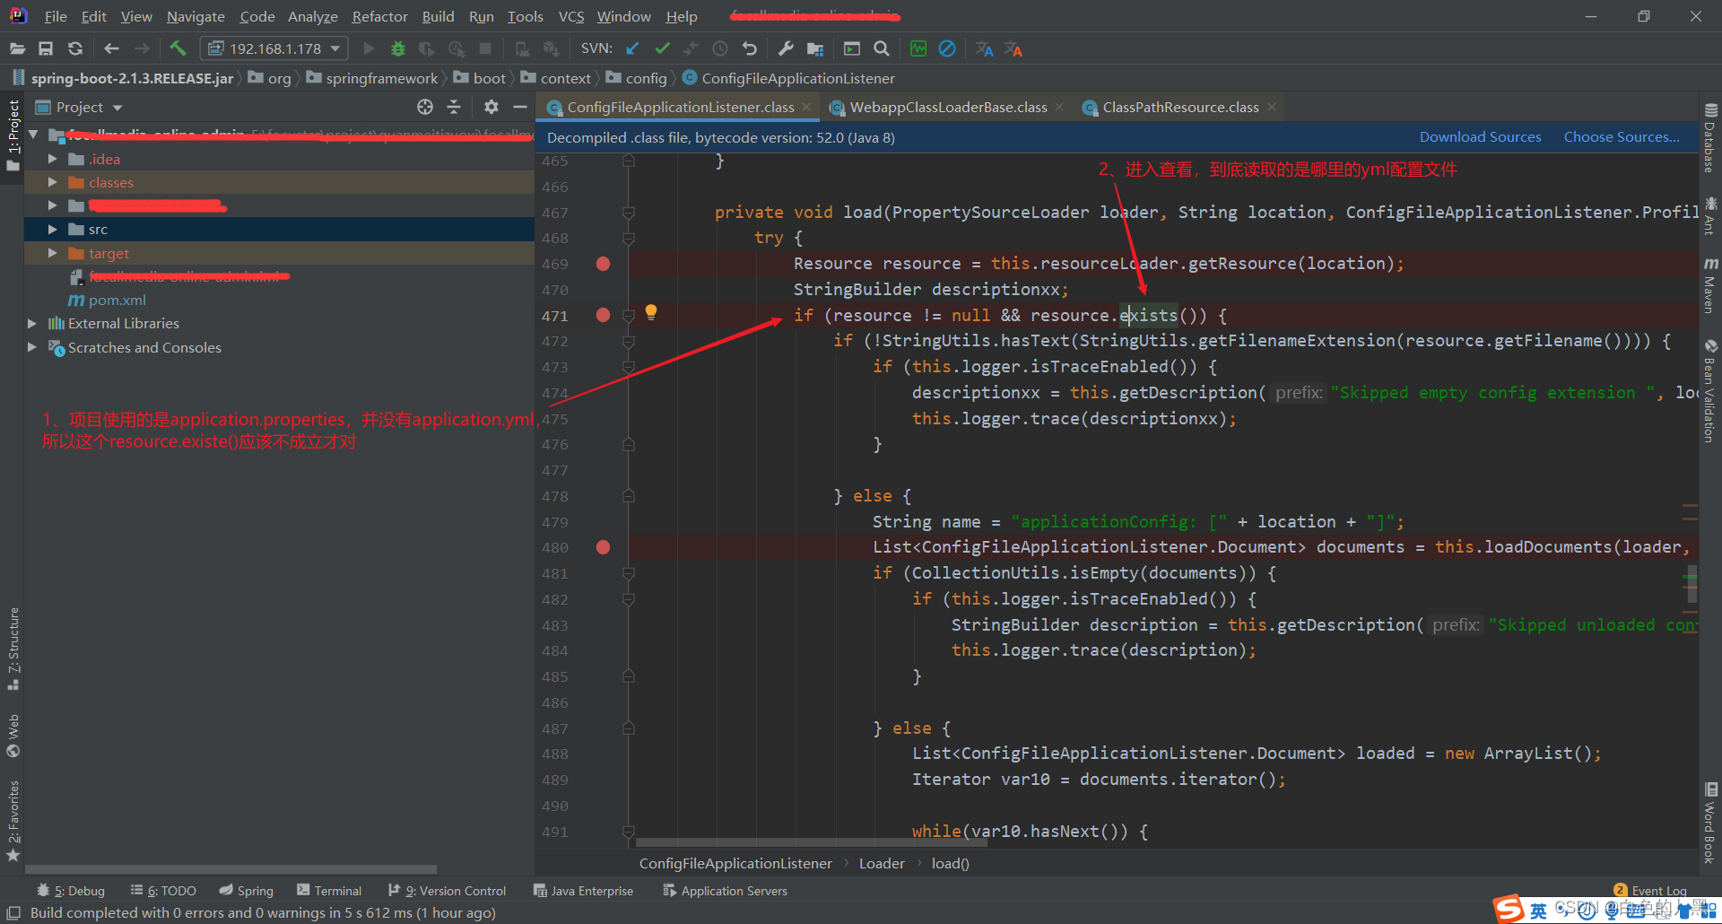1722x924 pixels.
Task: Close the ConfigFileApplicationListener.class tab
Action: tap(806, 107)
